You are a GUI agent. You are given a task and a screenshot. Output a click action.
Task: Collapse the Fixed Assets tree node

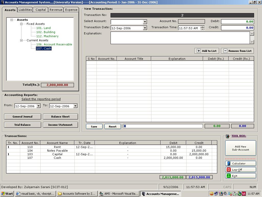tap(21, 24)
